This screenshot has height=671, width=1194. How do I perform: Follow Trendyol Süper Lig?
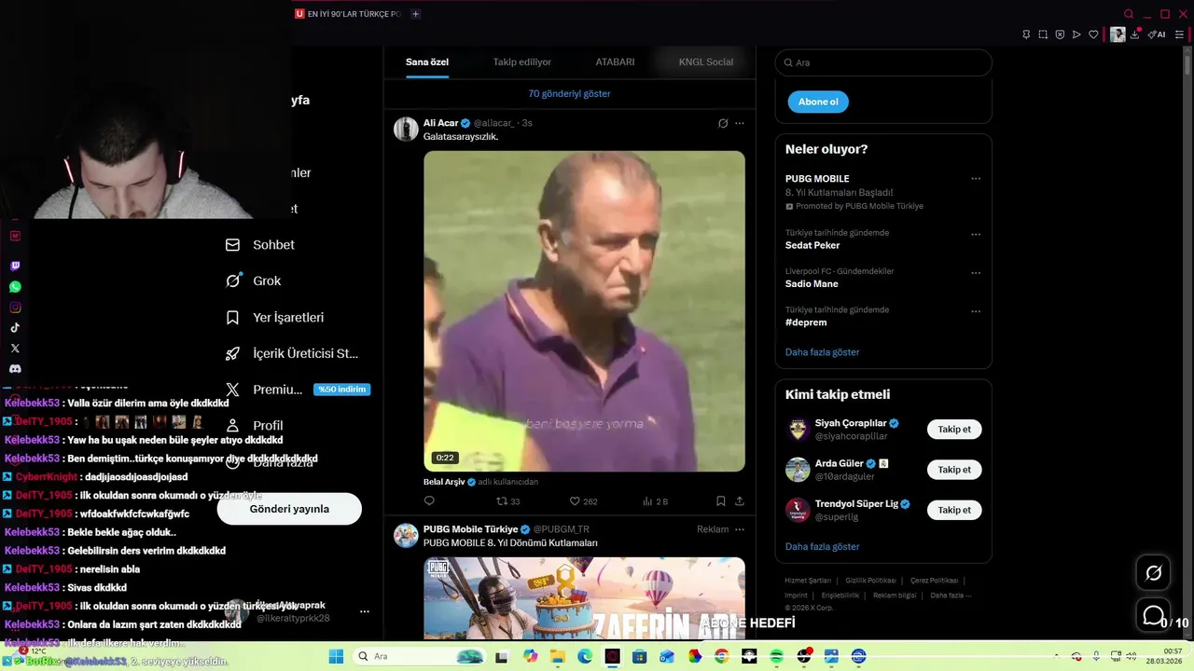click(954, 510)
